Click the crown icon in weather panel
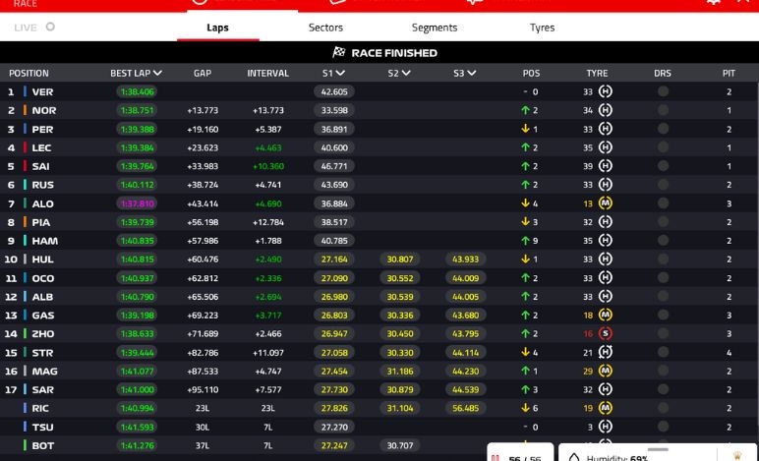 tap(735, 457)
